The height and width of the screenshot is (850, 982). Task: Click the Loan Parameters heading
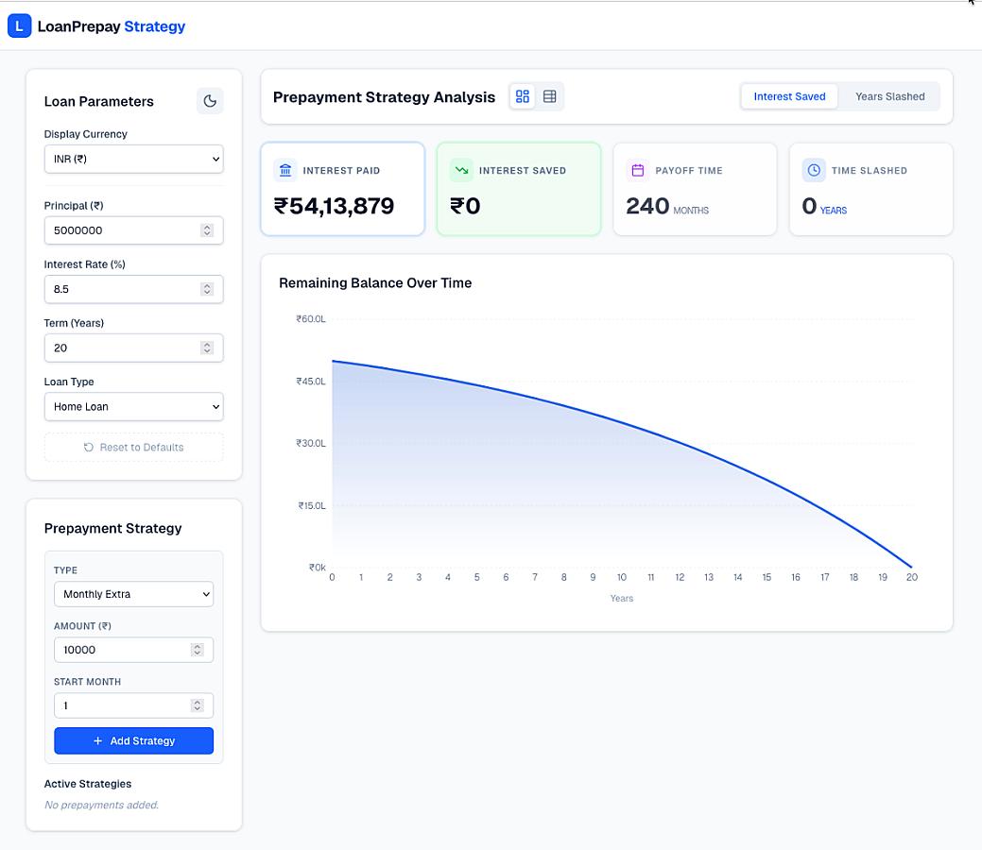click(99, 101)
